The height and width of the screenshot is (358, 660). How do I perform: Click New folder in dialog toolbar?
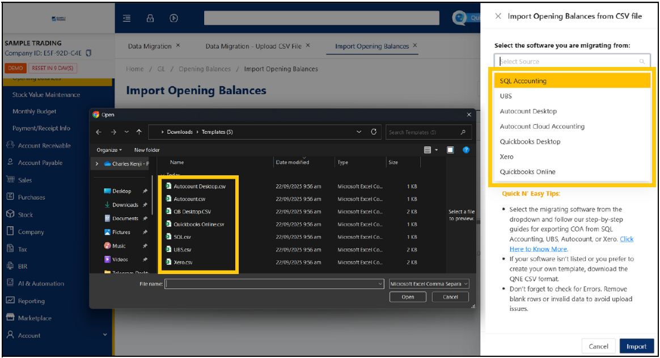pos(147,150)
